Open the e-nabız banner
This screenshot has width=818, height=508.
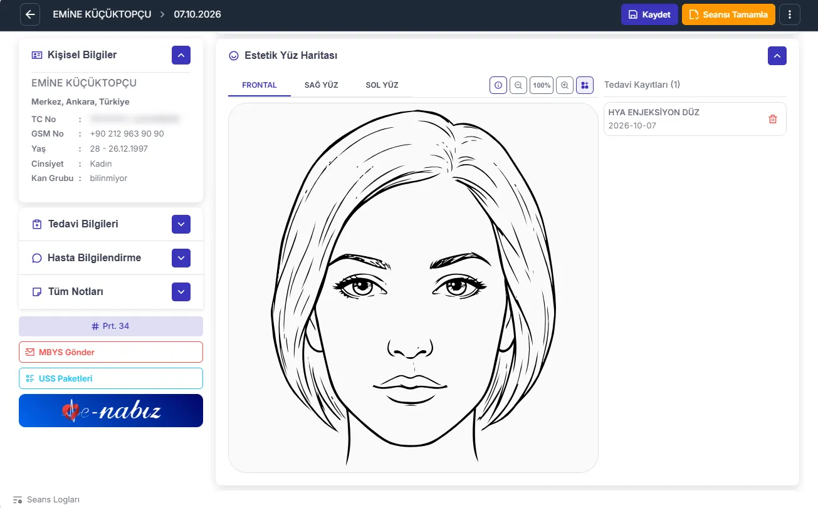[111, 411]
